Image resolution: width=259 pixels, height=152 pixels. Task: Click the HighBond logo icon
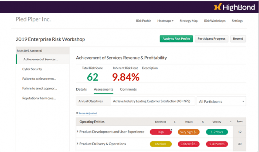(x=218, y=6)
